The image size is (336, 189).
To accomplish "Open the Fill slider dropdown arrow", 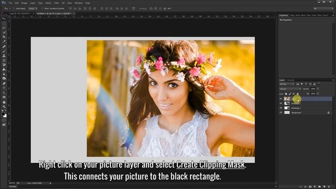I will click(x=318, y=93).
